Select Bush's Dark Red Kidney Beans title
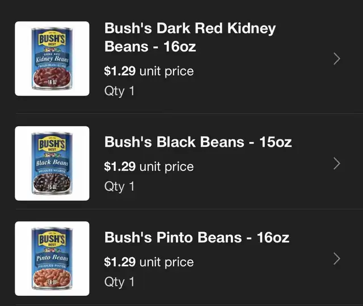Viewport: 363px width, 306px height. pos(189,37)
